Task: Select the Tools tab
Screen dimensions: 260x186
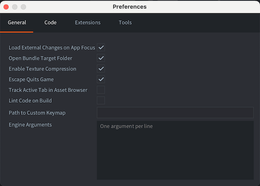Action: point(125,23)
